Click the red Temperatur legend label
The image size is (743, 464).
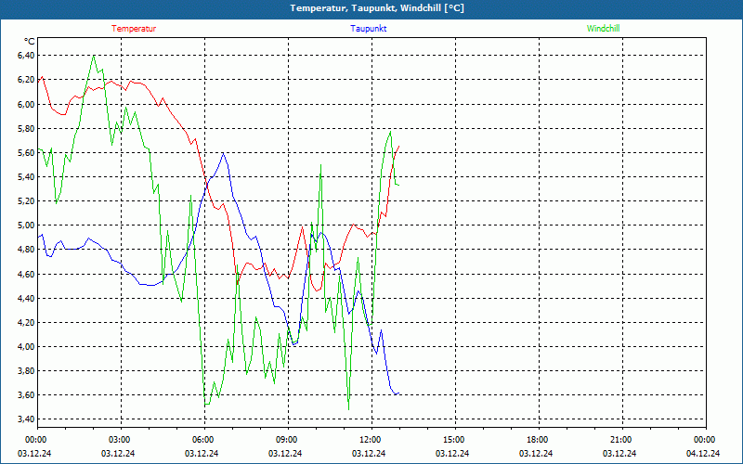(134, 29)
